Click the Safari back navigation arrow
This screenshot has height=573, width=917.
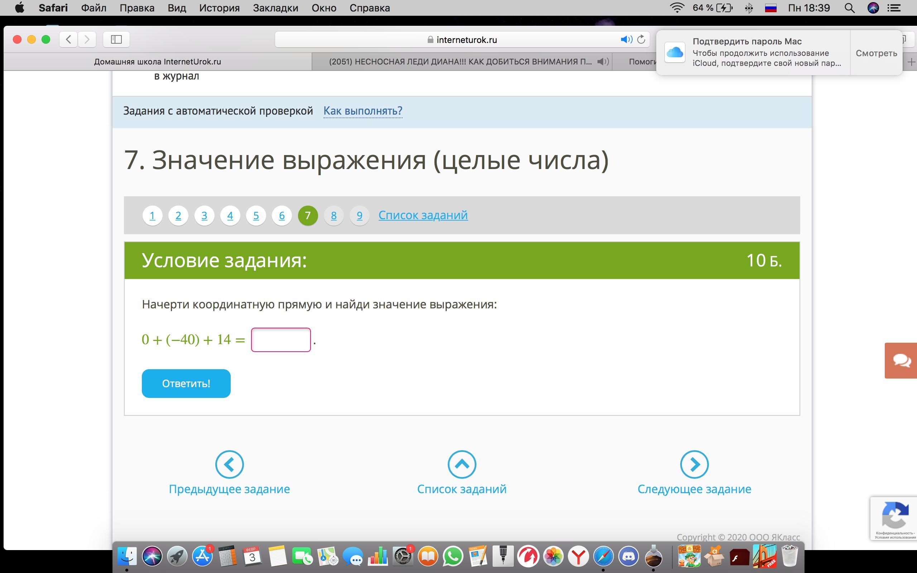point(68,39)
